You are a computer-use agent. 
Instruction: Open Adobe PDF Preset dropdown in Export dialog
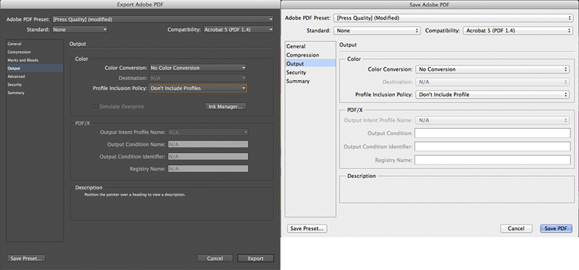coord(163,19)
